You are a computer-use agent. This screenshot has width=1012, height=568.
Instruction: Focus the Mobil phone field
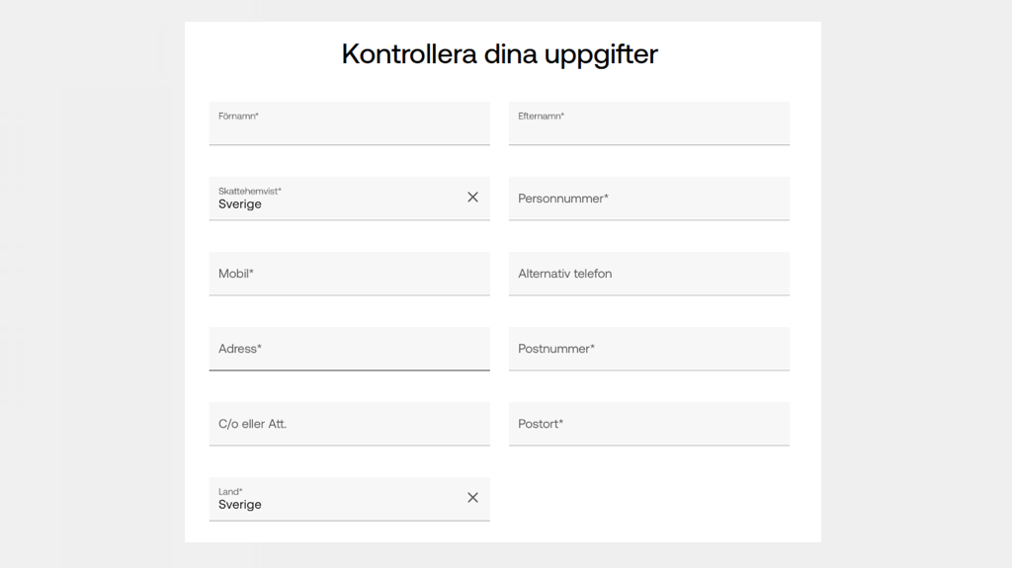pyautogui.click(x=349, y=274)
